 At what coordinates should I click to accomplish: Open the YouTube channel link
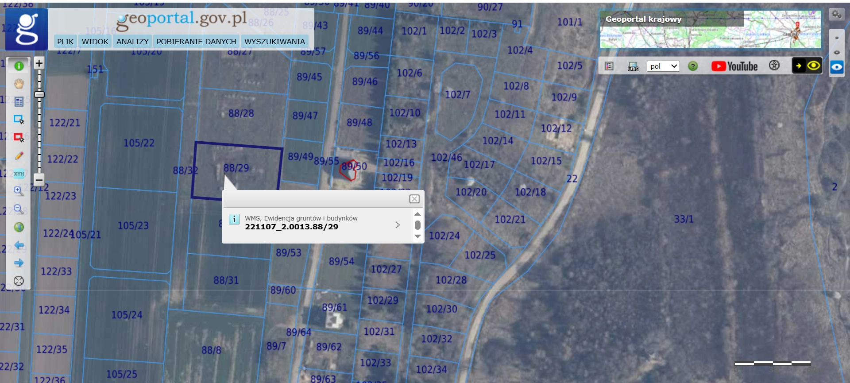[x=734, y=66]
